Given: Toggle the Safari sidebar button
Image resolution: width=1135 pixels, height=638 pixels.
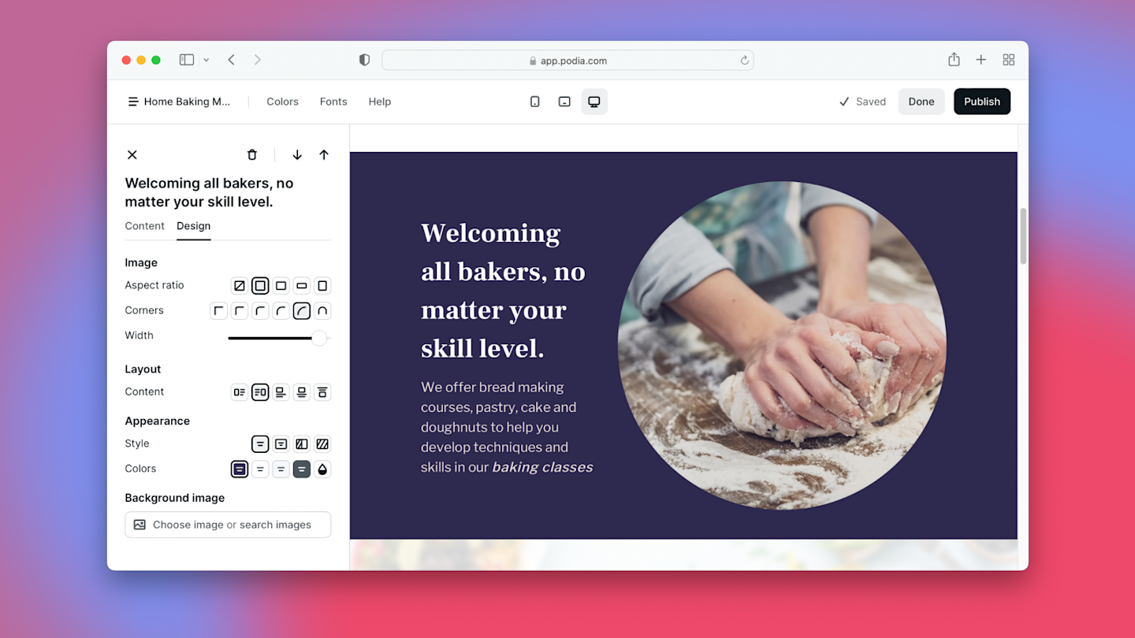Looking at the screenshot, I should pos(187,60).
